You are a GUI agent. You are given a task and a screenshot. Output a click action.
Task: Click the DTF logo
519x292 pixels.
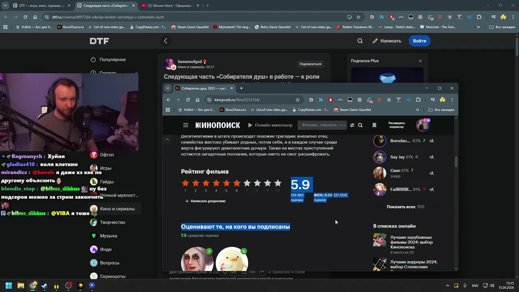(99, 41)
